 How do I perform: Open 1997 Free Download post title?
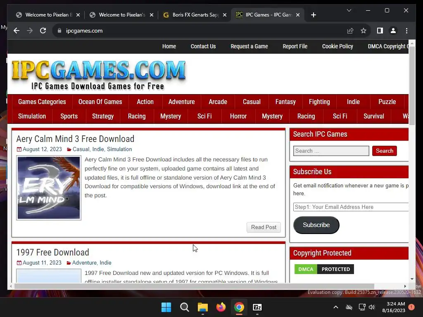[52, 252]
